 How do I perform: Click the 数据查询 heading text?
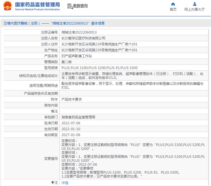pos(80,6)
